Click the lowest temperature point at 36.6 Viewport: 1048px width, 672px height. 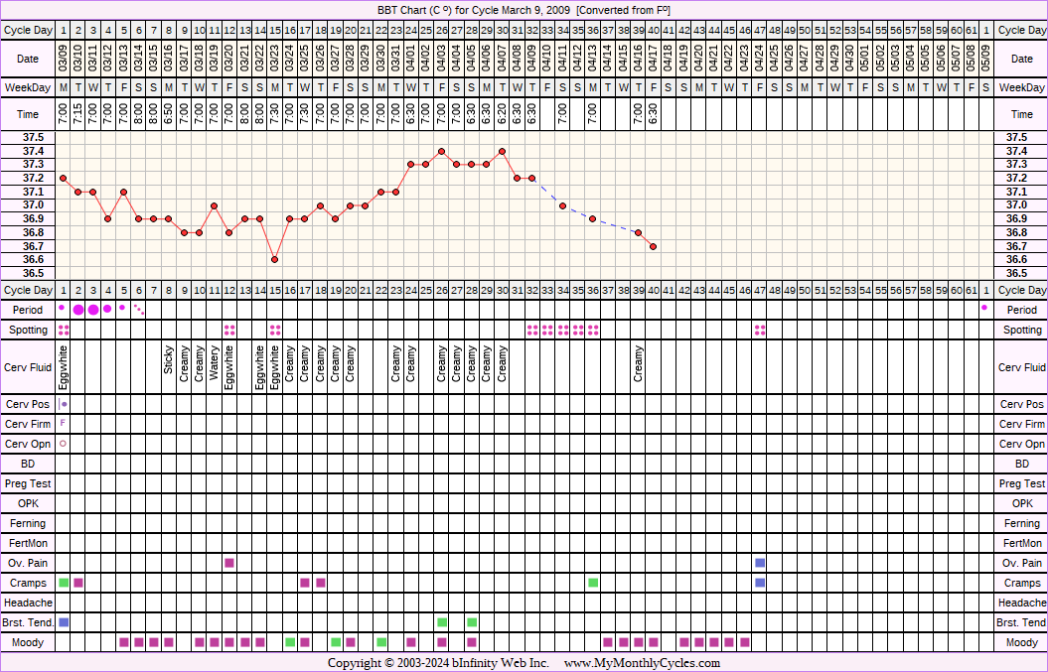pos(274,259)
